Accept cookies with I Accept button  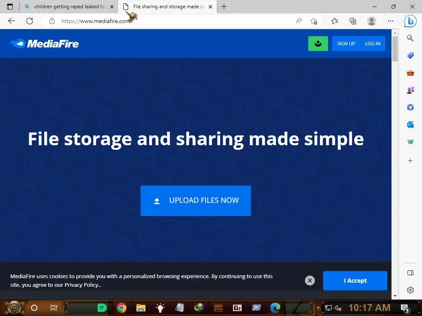click(x=355, y=281)
